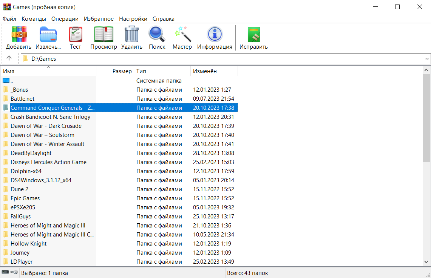431x278 pixels.
Task: Click the folder icon of LDPlayer
Action: coord(6,262)
